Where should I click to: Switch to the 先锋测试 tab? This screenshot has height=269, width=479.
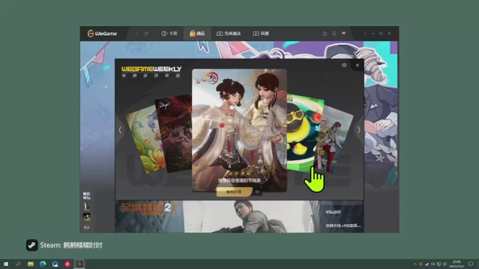click(x=229, y=33)
